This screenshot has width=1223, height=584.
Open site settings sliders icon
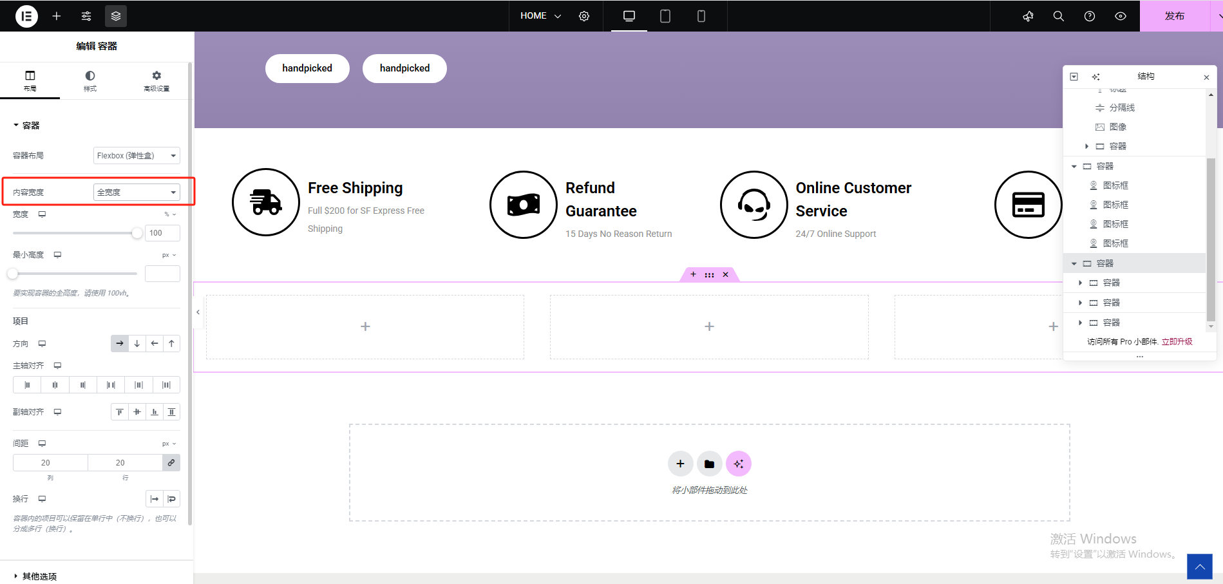tap(86, 16)
